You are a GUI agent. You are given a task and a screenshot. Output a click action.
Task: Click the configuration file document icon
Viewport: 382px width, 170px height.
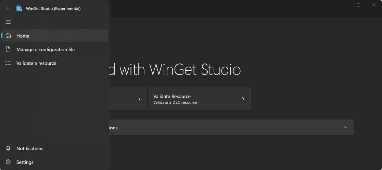pyautogui.click(x=8, y=49)
